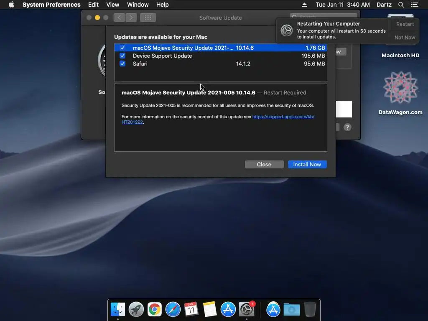Uncheck Device Support Update checkbox
Image resolution: width=428 pixels, height=321 pixels.
[x=122, y=56]
